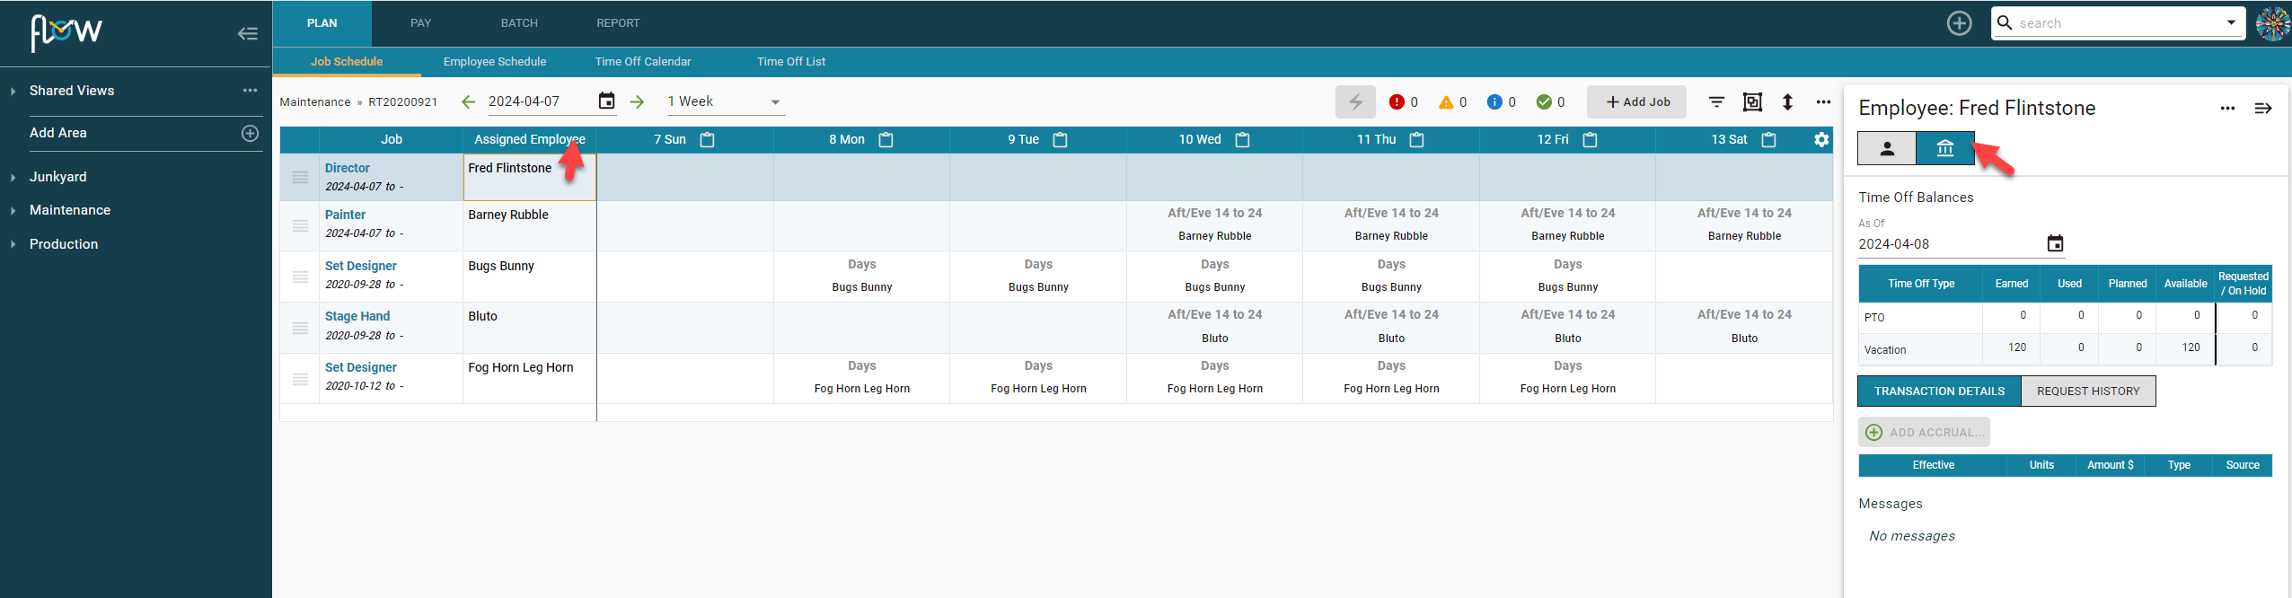Expand the Production area
2292x598 pixels.
tap(13, 245)
